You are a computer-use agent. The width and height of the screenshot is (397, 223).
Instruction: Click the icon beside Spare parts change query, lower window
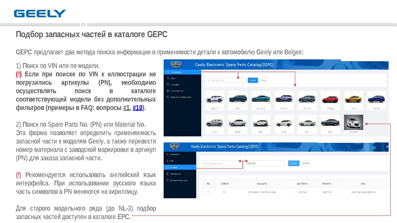pyautogui.click(x=167, y=180)
